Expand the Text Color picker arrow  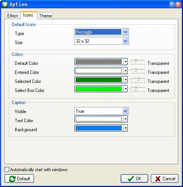[126, 119]
